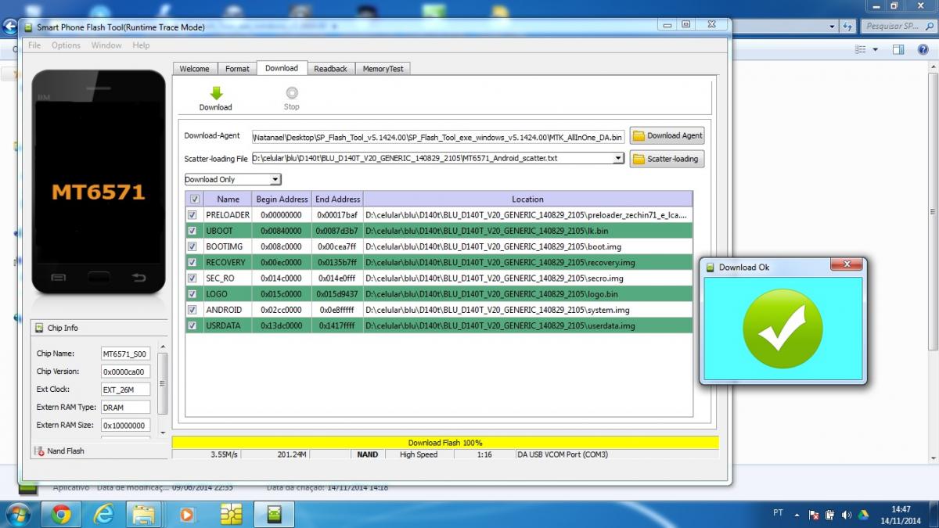Click the Location column header
The width and height of the screenshot is (939, 528).
pyautogui.click(x=528, y=199)
